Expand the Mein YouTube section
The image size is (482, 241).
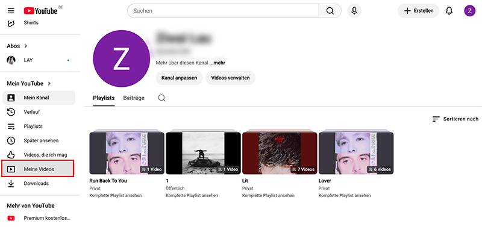[x=29, y=84]
